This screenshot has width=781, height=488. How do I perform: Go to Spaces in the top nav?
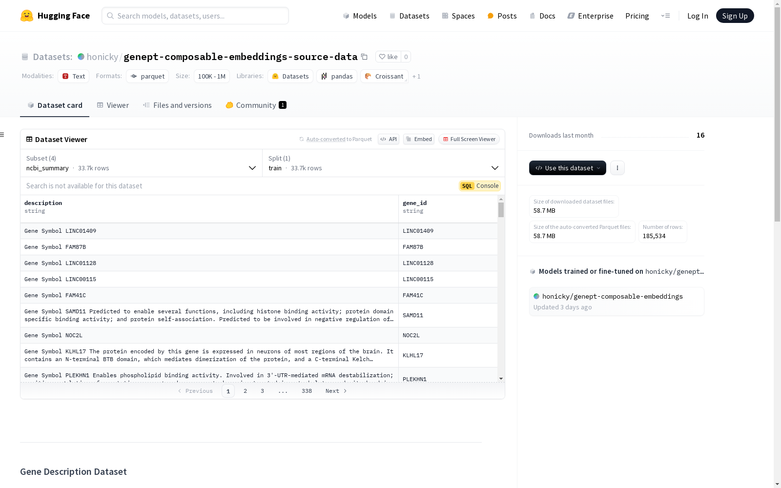click(458, 16)
